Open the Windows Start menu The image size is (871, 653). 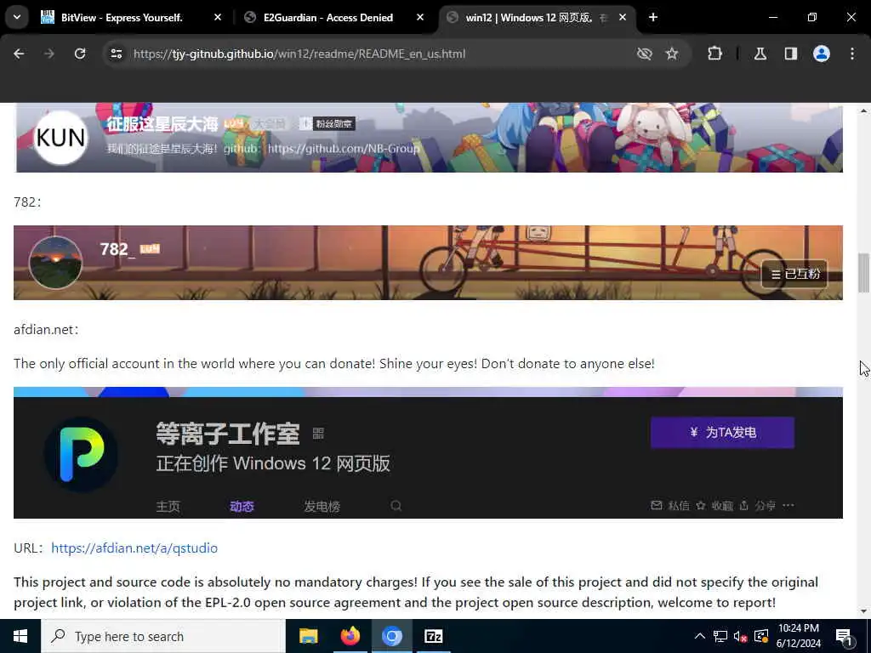point(20,636)
